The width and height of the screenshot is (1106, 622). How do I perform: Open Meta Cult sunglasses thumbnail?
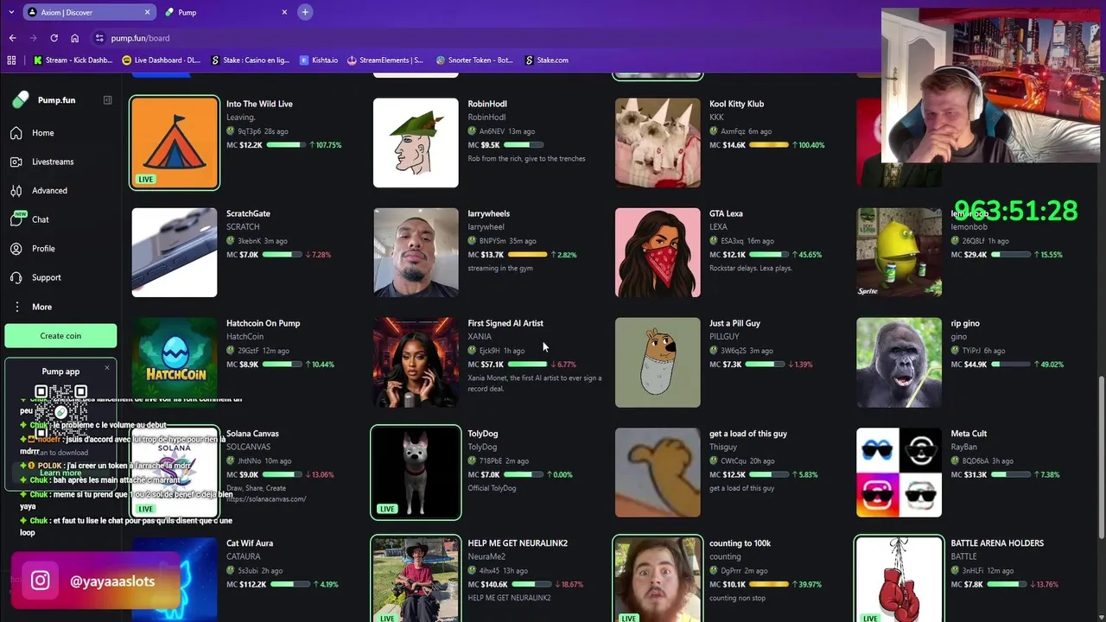click(x=899, y=473)
